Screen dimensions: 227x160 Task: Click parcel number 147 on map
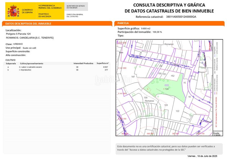[x=133, y=77]
